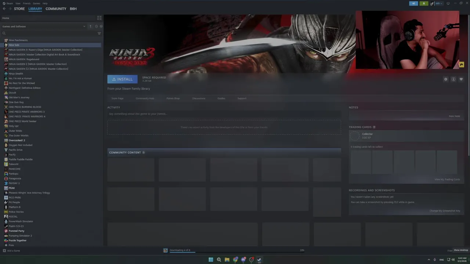The image size is (470, 264).
Task: Open the announcements megaphone button
Action: tap(413, 3)
